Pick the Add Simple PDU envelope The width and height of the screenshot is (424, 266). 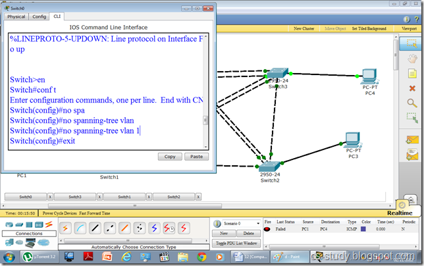[x=411, y=140]
